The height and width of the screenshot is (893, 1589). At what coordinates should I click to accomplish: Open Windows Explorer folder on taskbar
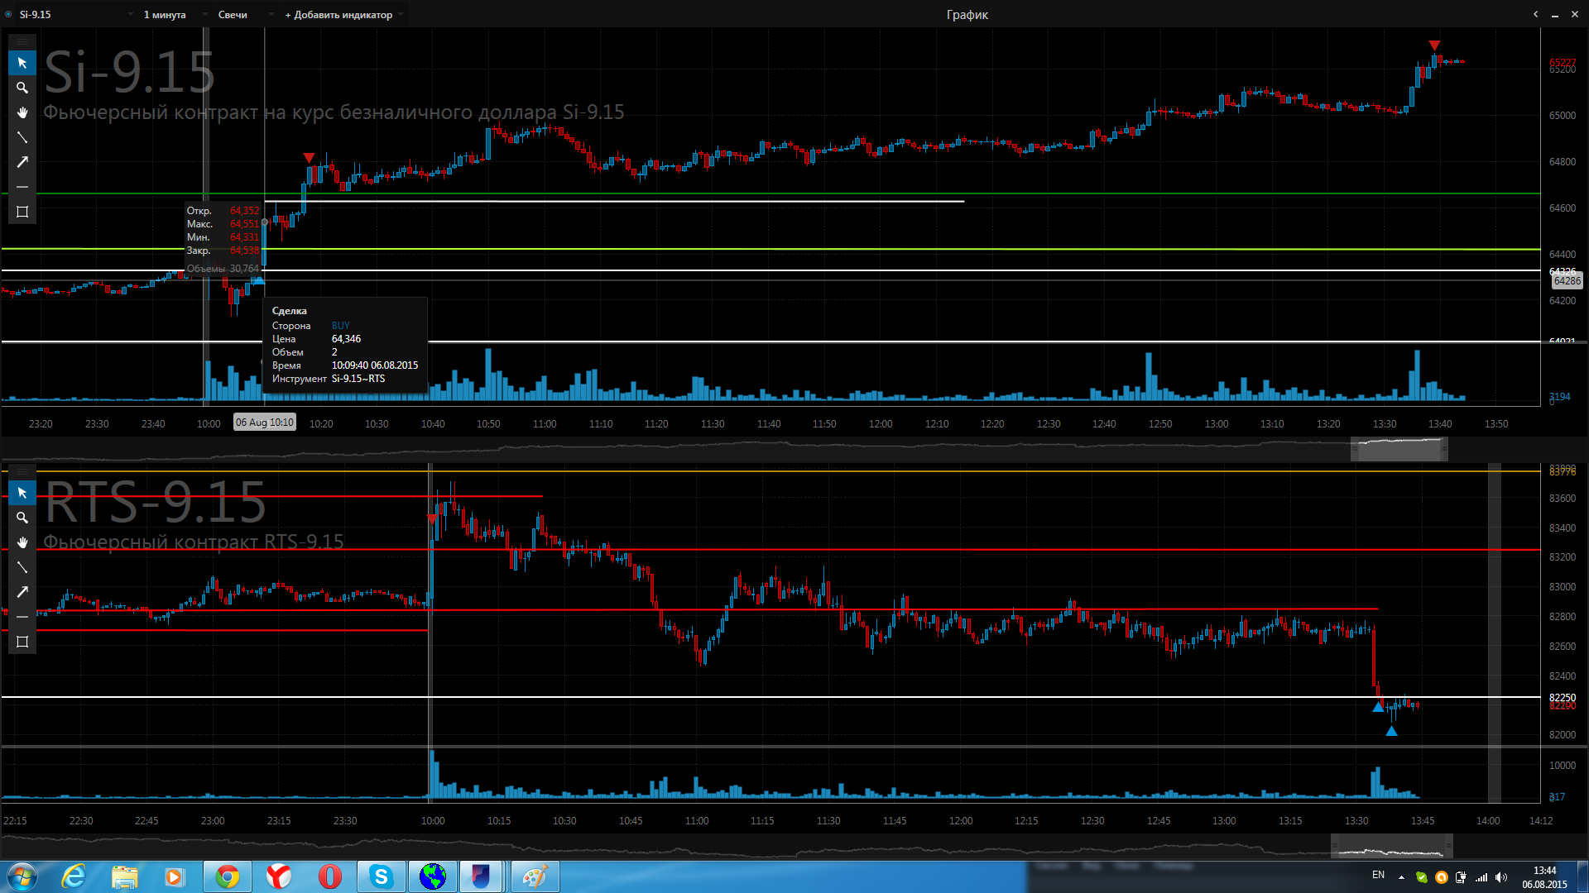point(125,876)
